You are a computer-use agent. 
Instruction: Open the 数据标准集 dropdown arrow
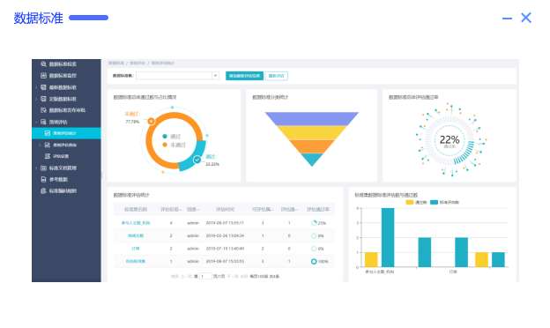click(215, 76)
